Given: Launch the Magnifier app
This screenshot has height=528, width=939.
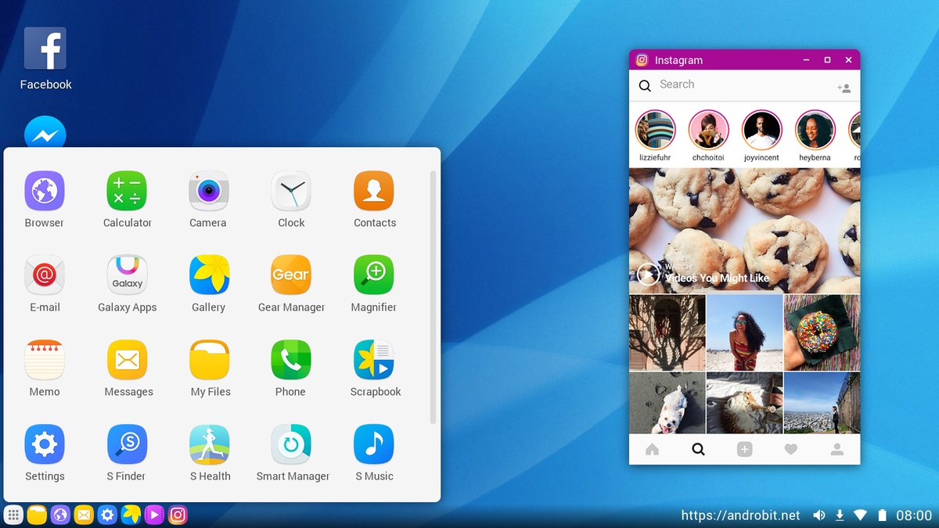Looking at the screenshot, I should pos(374,275).
